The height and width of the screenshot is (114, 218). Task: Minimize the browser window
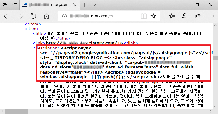tap(183, 5)
